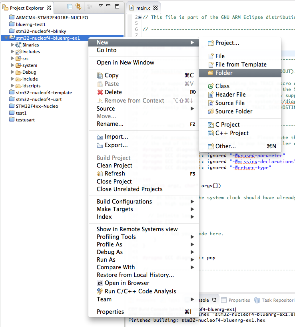Click the Header File icon
The height and width of the screenshot is (327, 295).
[211, 95]
